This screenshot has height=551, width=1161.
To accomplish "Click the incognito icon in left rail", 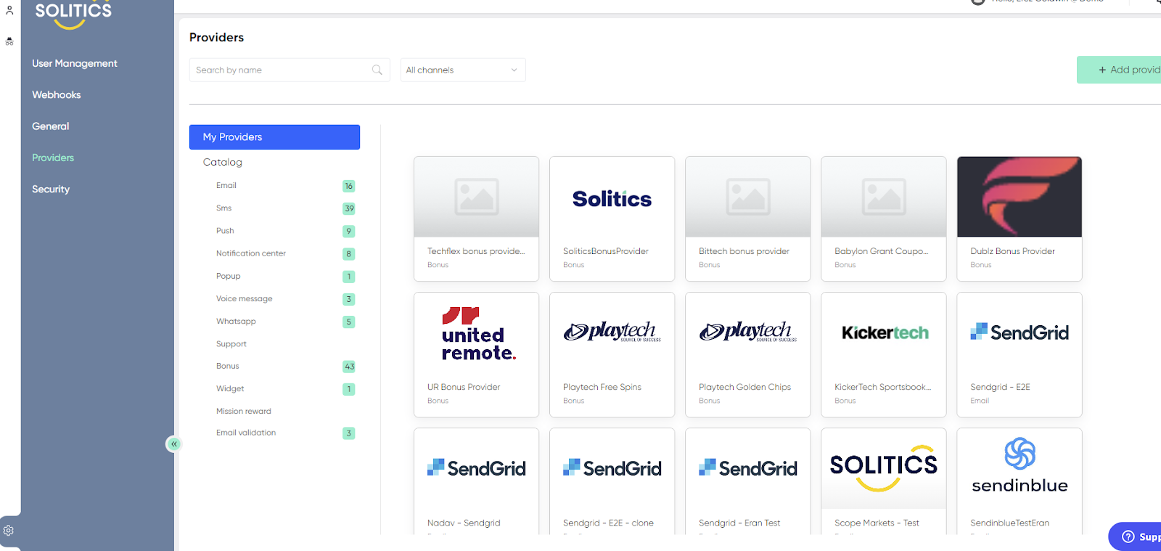I will pyautogui.click(x=9, y=41).
